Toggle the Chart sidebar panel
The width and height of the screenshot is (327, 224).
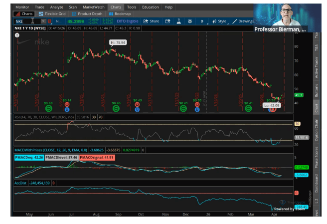[x=317, y=108]
